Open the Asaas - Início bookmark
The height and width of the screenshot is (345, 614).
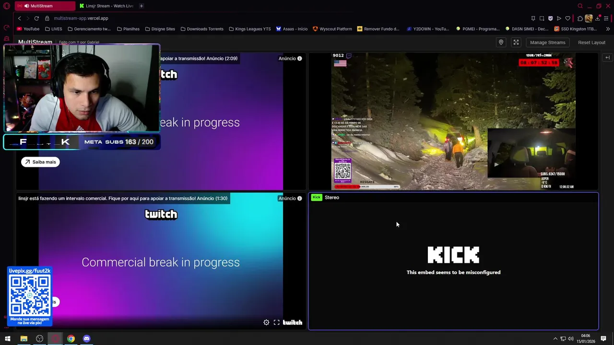(292, 29)
